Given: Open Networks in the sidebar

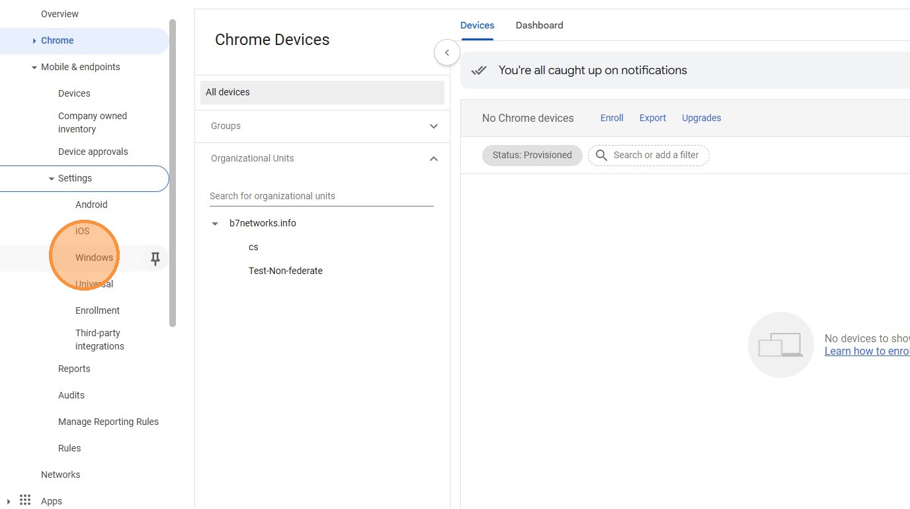Looking at the screenshot, I should pyautogui.click(x=60, y=475).
